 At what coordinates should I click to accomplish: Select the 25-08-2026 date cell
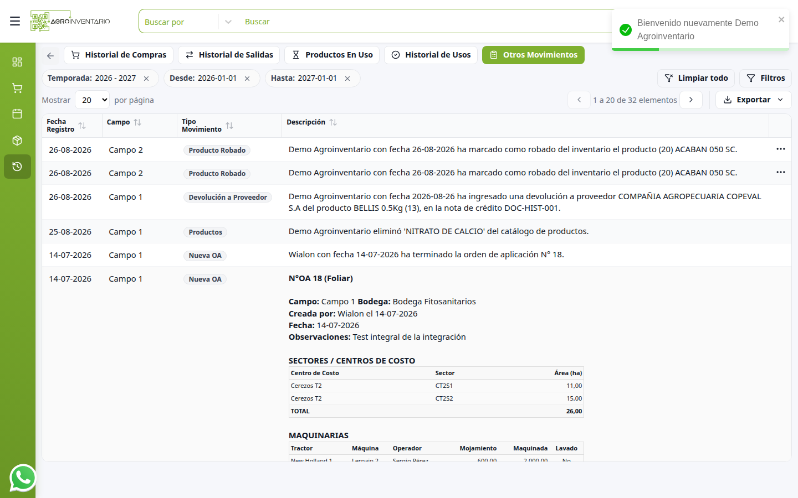click(x=70, y=232)
